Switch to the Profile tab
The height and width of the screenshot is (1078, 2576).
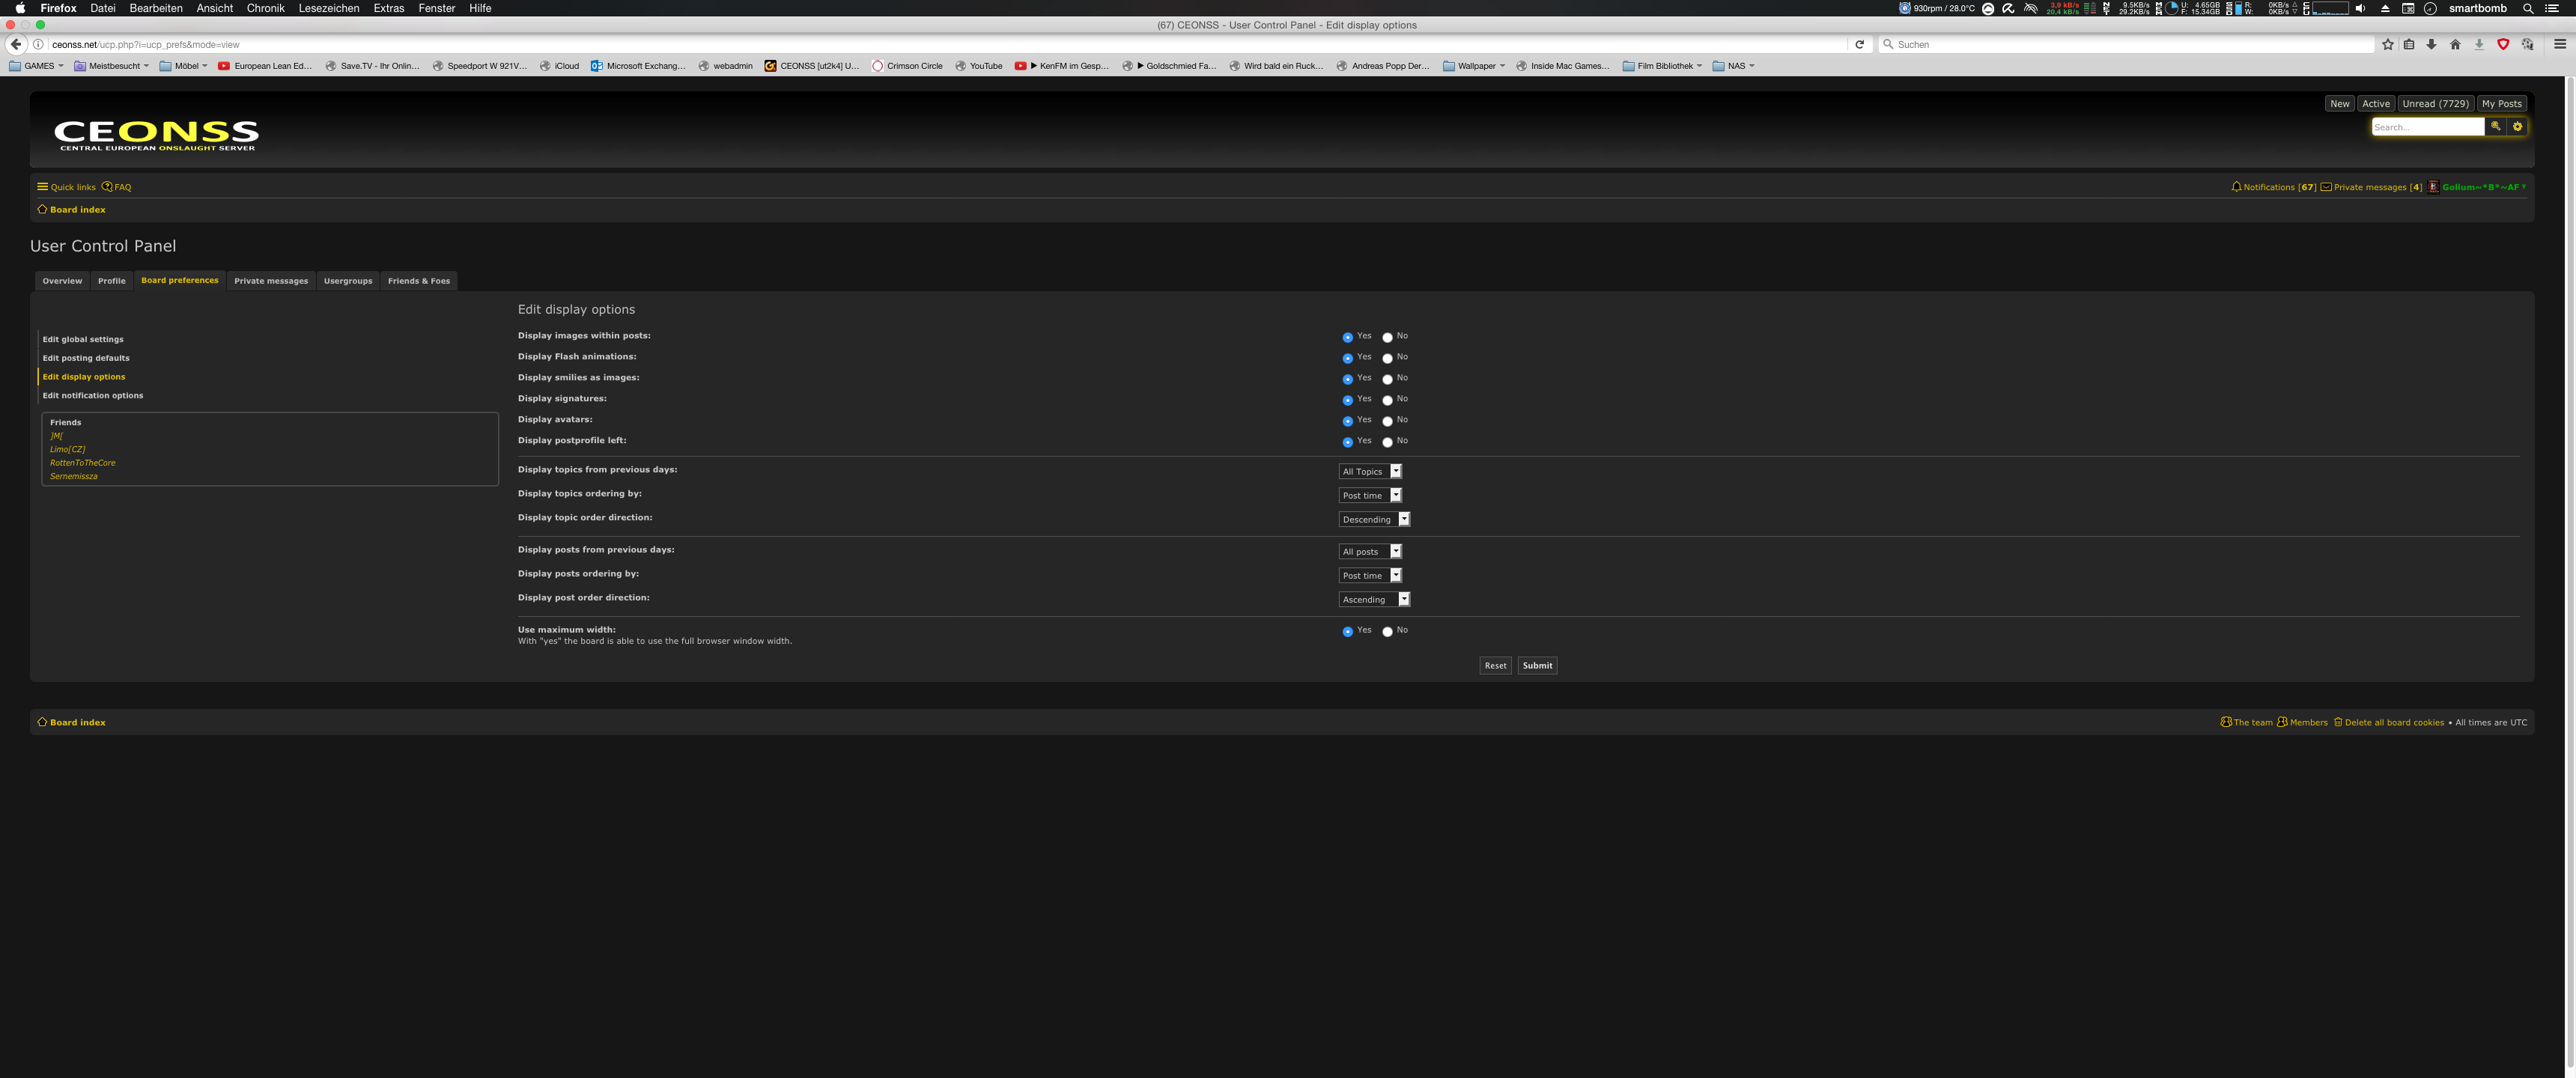pyautogui.click(x=111, y=281)
